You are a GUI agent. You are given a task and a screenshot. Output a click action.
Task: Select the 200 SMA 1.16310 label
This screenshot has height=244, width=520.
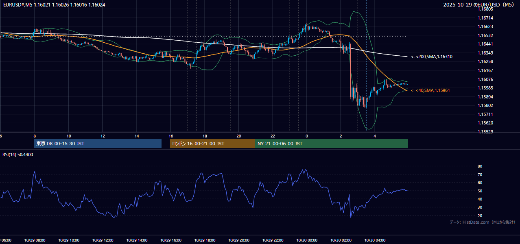click(x=431, y=57)
